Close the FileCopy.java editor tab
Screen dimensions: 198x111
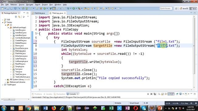[65, 13]
